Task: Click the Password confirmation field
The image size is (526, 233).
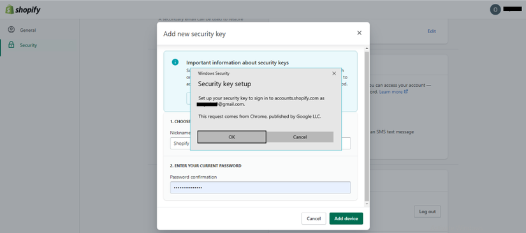Action: pyautogui.click(x=260, y=188)
